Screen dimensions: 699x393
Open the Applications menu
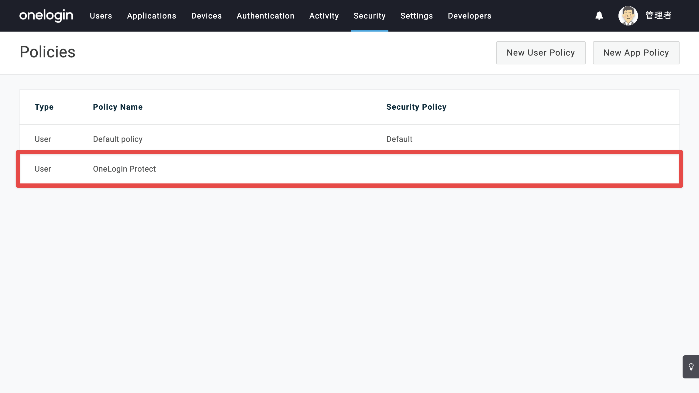[x=152, y=16]
